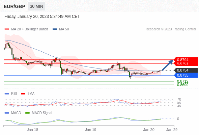The width and height of the screenshot is (199, 135).
Task: Click the 0.8699 green support value
Action: coord(182,85)
